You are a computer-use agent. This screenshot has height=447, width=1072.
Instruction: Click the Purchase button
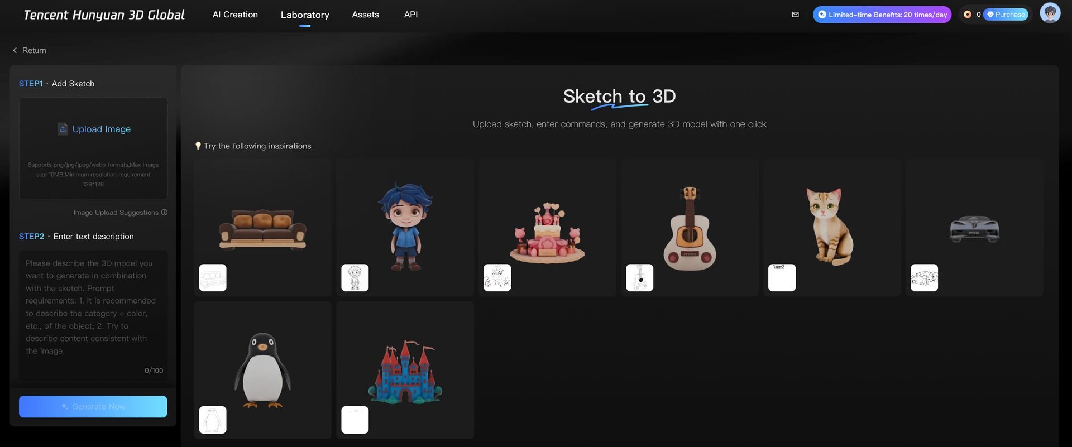click(1006, 15)
